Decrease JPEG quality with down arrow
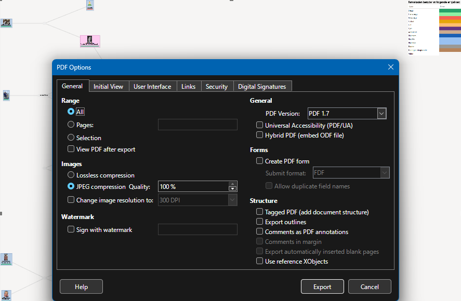461x301 pixels. (232, 189)
